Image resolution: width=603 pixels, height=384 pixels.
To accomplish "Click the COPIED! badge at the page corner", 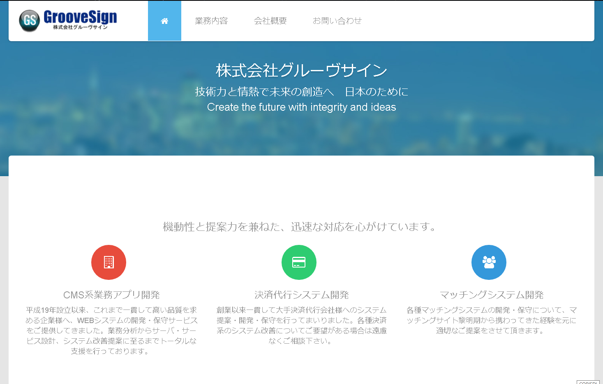I will pyautogui.click(x=588, y=382).
